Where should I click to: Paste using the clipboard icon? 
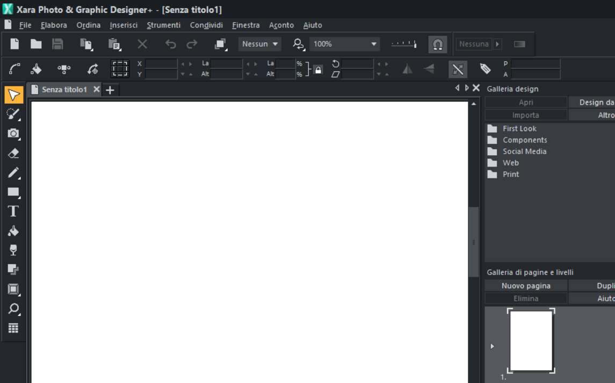114,44
